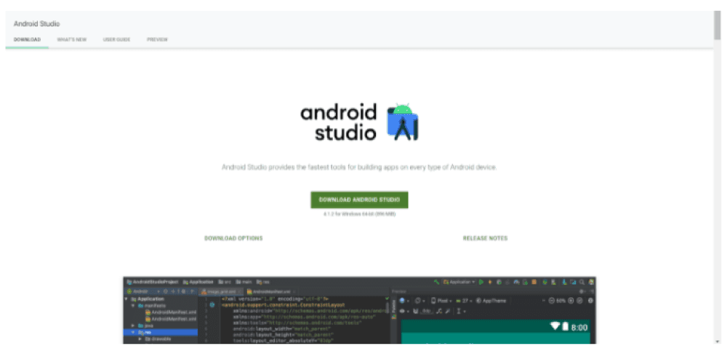Click the scrollbar down arrow
Viewport: 727px width, 354px height.
718,342
